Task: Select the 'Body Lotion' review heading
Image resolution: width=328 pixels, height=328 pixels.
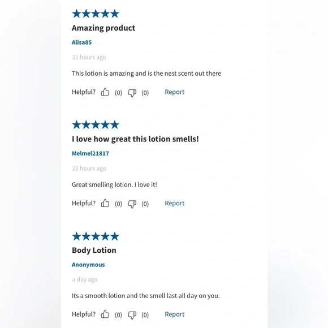Action: click(x=94, y=251)
